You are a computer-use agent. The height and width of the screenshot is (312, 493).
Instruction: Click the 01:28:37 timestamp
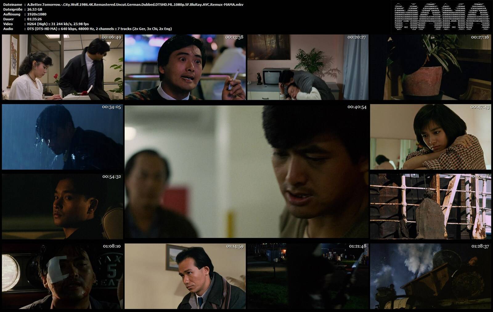[480, 246]
